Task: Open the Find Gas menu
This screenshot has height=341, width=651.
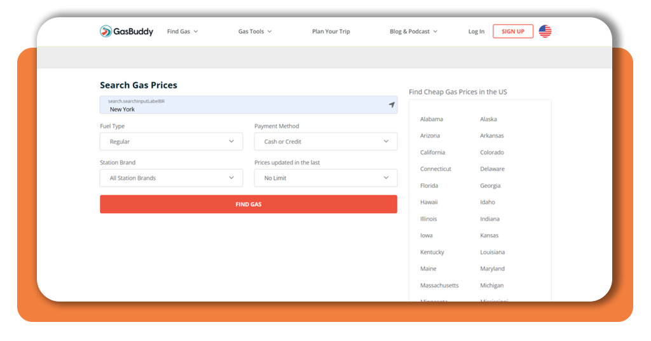Action: 179,32
